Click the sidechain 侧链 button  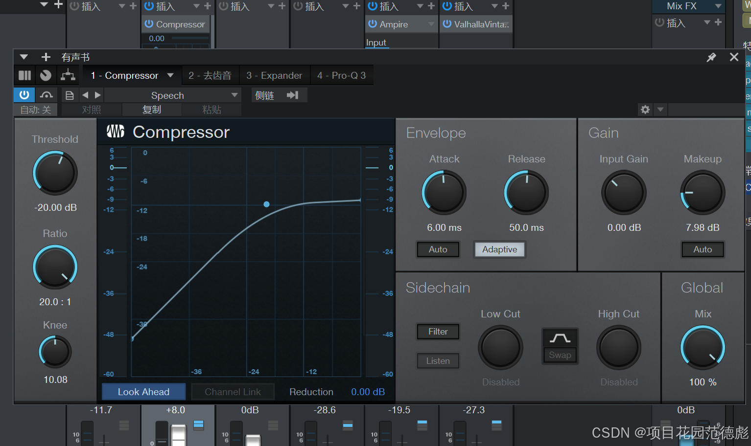tap(265, 95)
